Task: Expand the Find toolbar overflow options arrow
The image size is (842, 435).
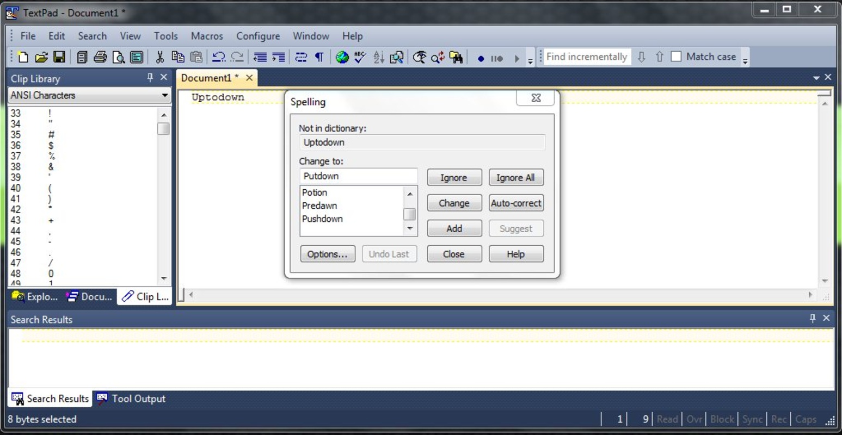Action: [x=745, y=61]
